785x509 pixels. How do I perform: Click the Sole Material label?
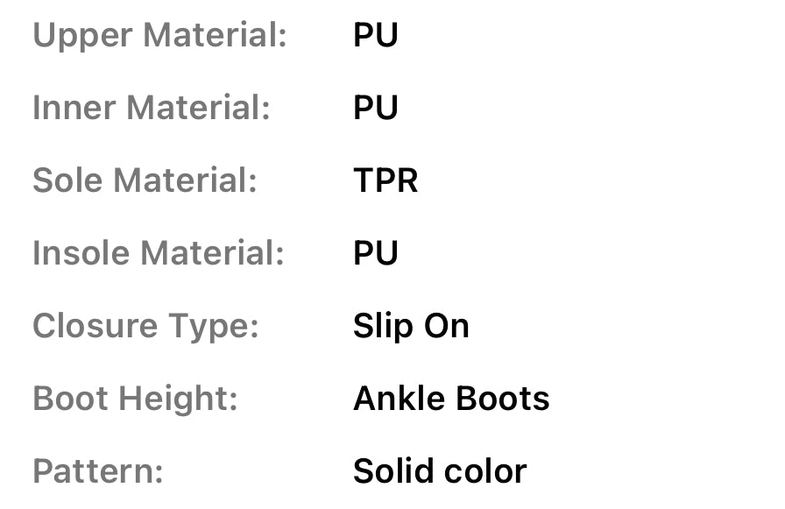click(145, 181)
